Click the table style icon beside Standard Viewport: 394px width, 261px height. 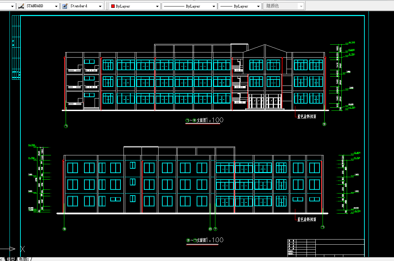pos(65,6)
